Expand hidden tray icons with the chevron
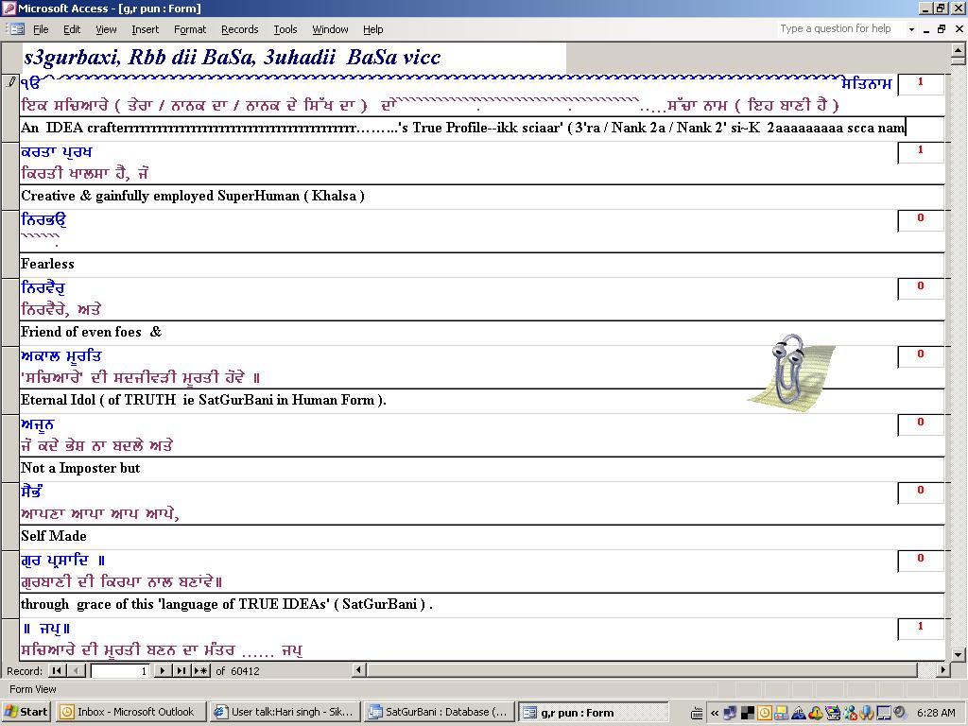The height and width of the screenshot is (726, 968). click(x=715, y=713)
